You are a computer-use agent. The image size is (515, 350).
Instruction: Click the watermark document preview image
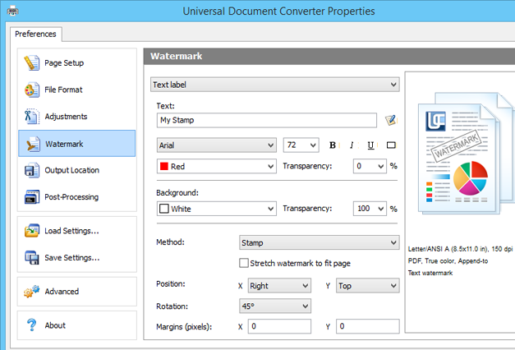[x=467, y=153]
